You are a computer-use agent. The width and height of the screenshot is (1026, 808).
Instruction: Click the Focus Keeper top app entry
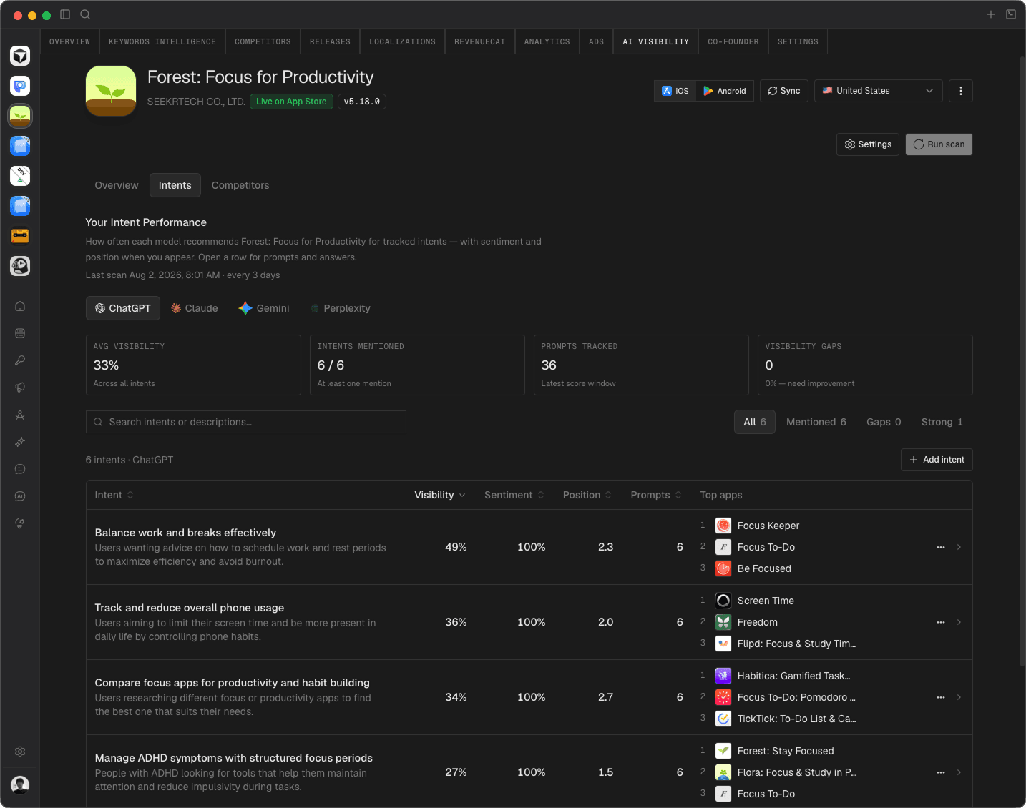point(758,526)
